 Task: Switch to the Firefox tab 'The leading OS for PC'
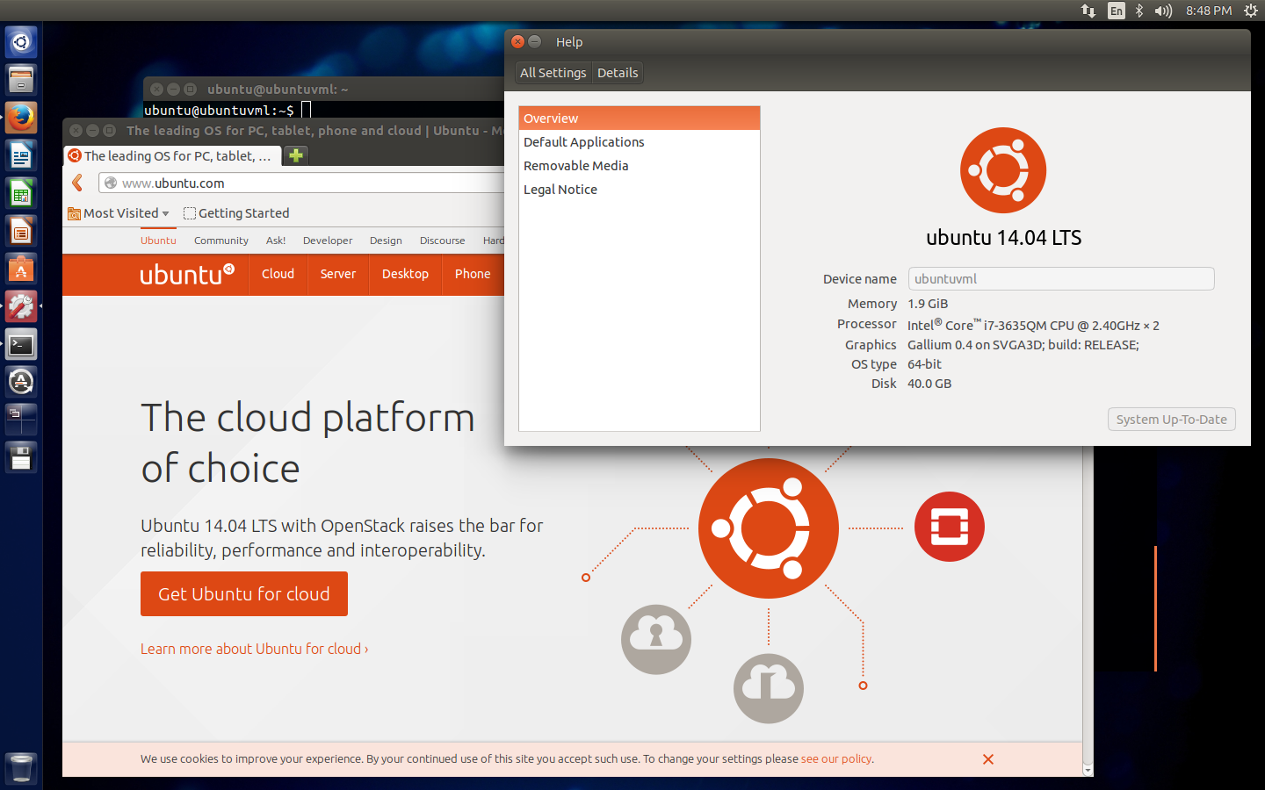[173, 155]
